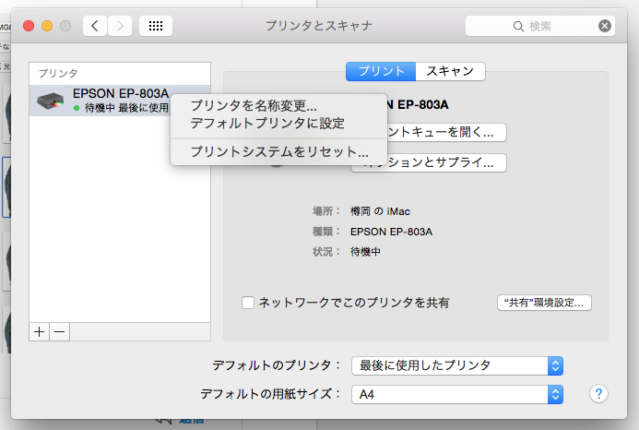Close the window with the red button
This screenshot has width=639, height=430.
click(29, 26)
